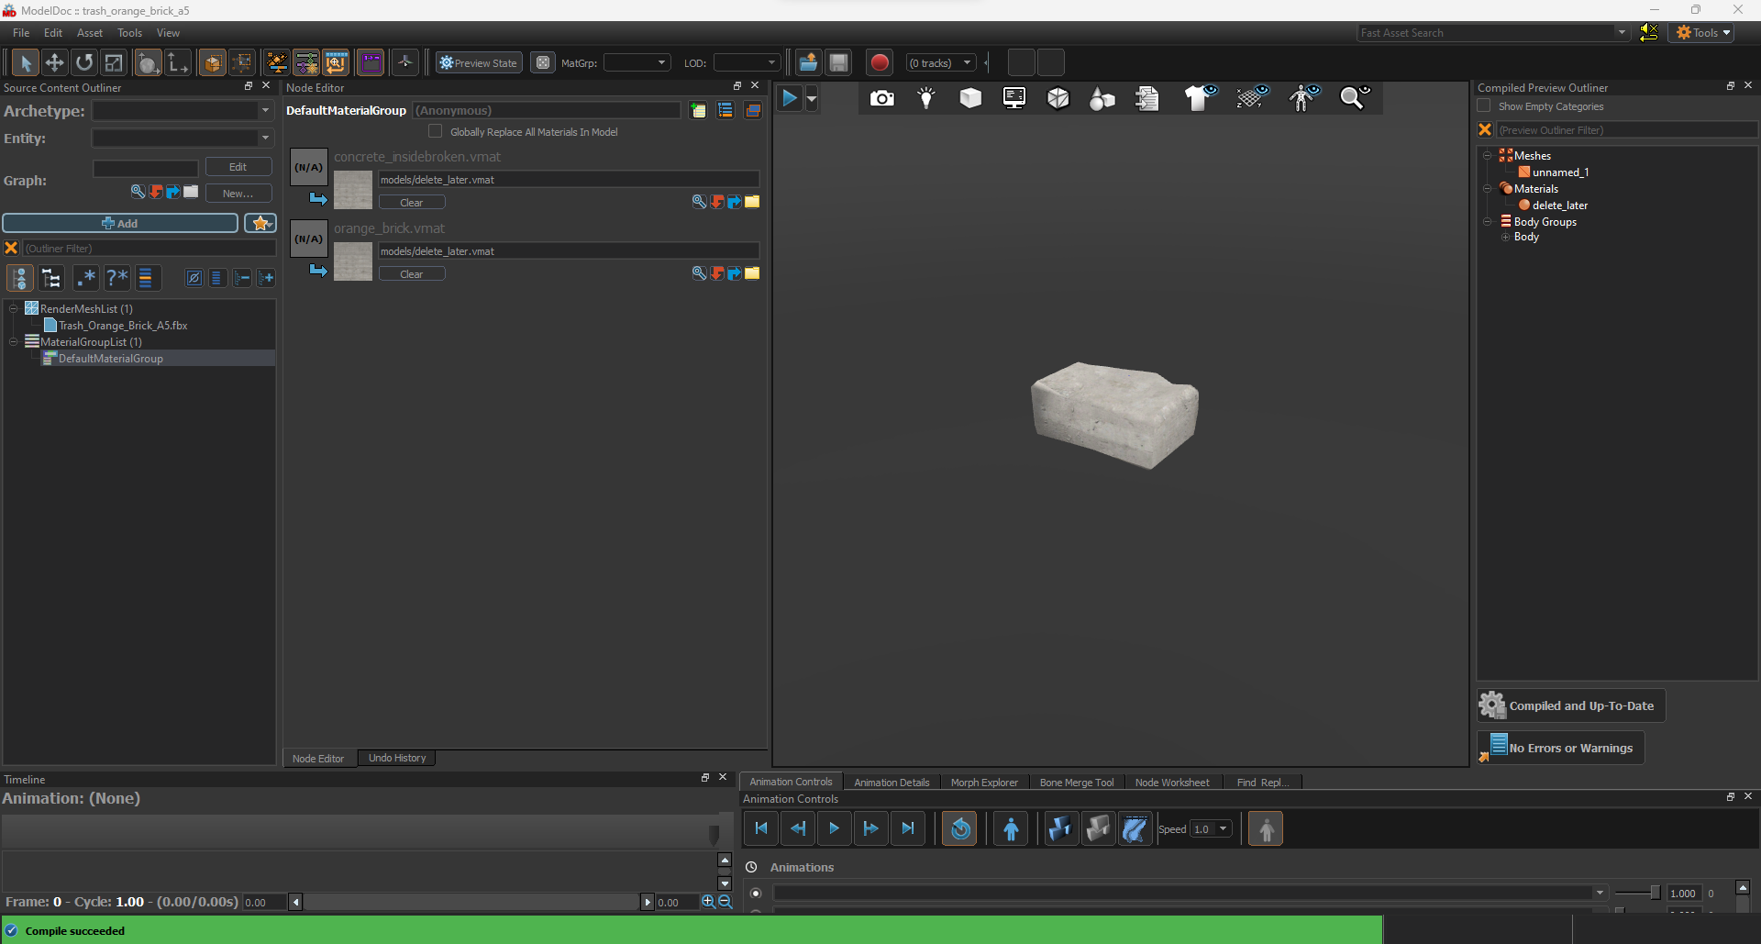This screenshot has width=1761, height=944.
Task: Click the favorites star button
Action: pyautogui.click(x=260, y=223)
